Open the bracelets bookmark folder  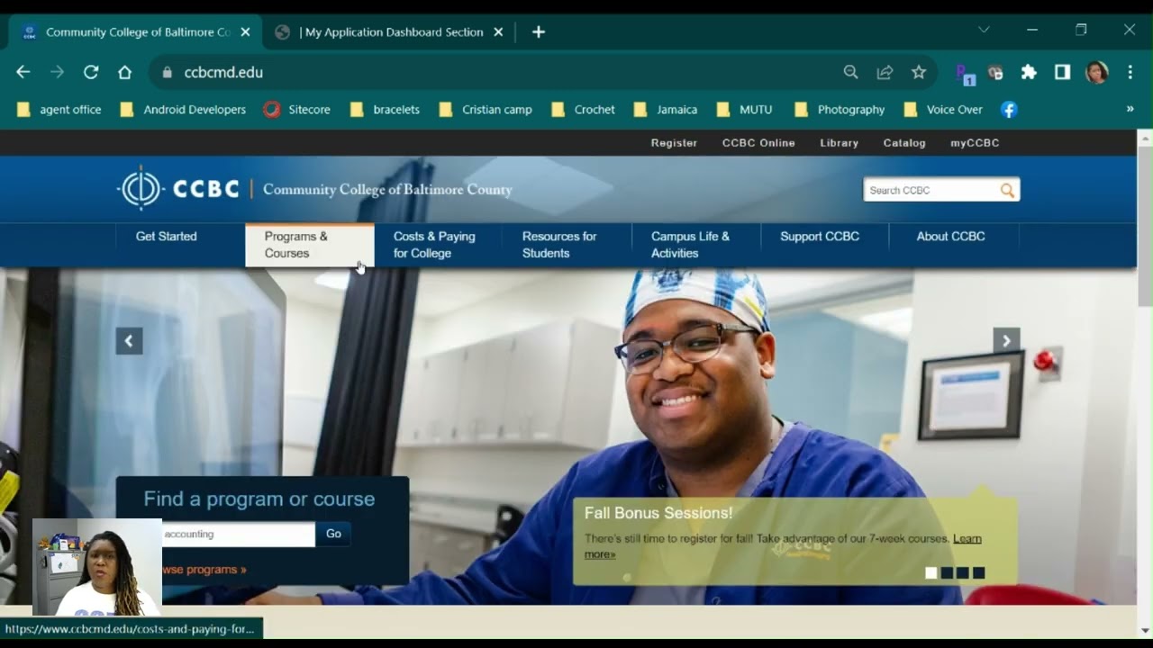point(385,109)
